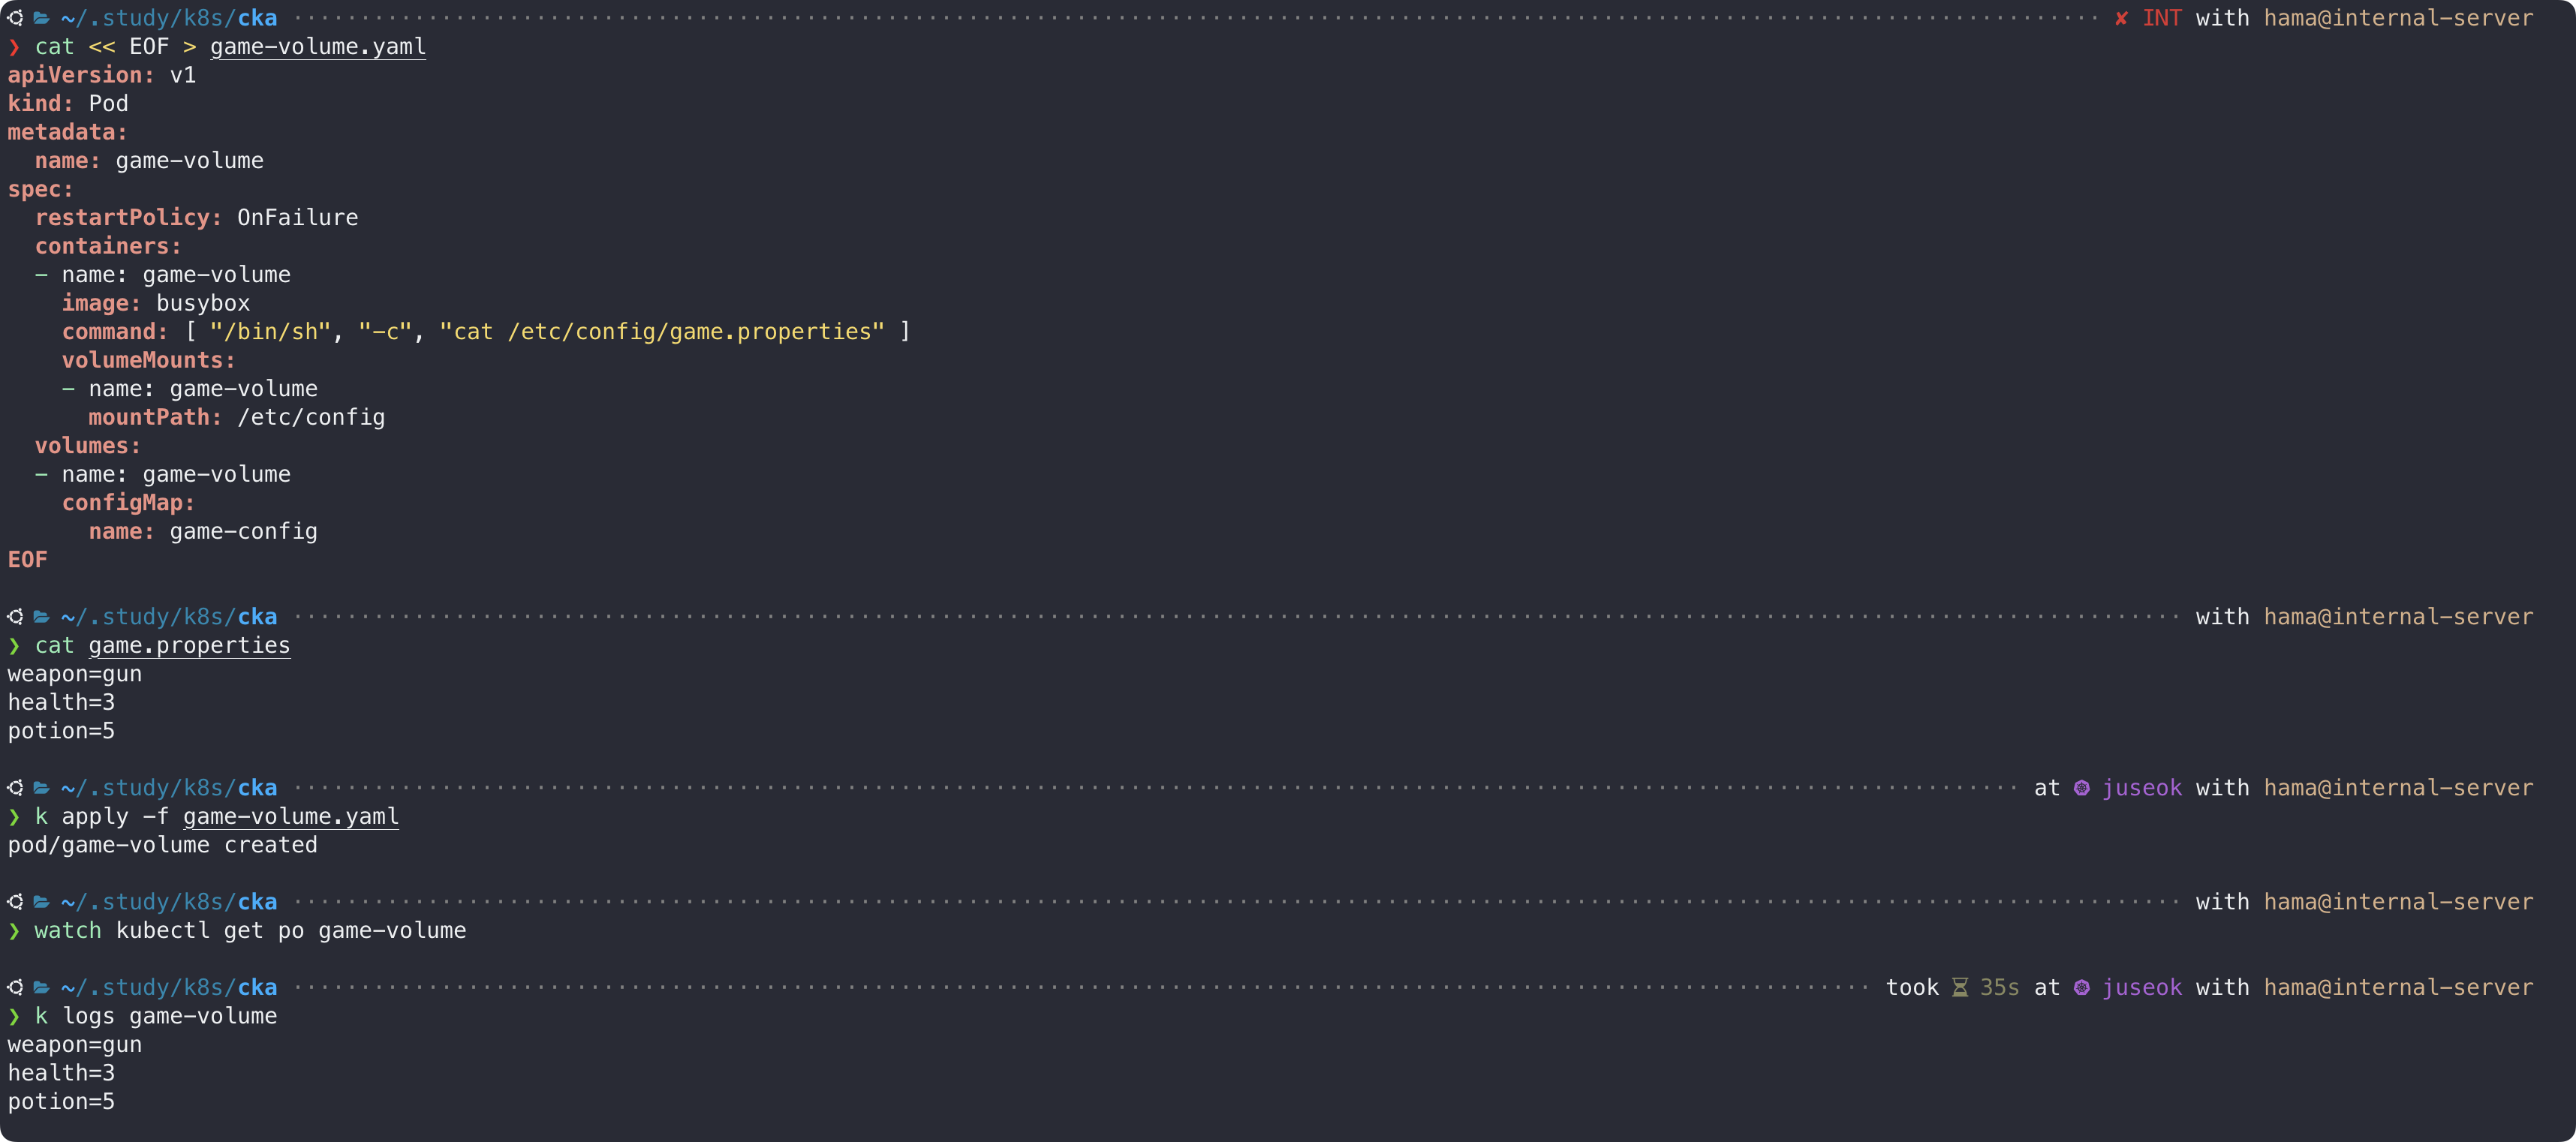Click the 35s duration text
2576x1142 pixels.
coord(1999,988)
